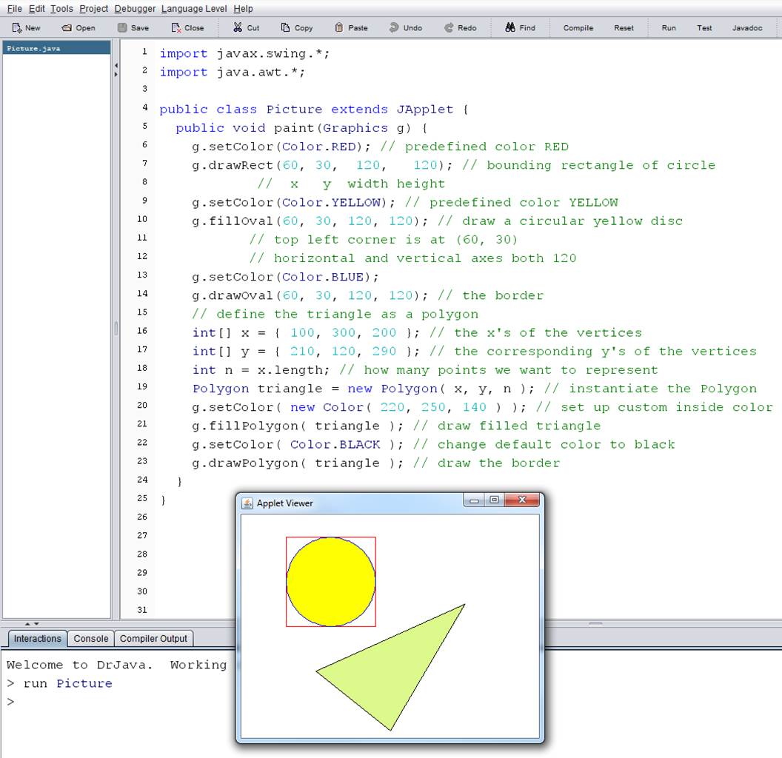Click the New file icon in toolbar
Screen dimensions: 782x758
point(17,28)
